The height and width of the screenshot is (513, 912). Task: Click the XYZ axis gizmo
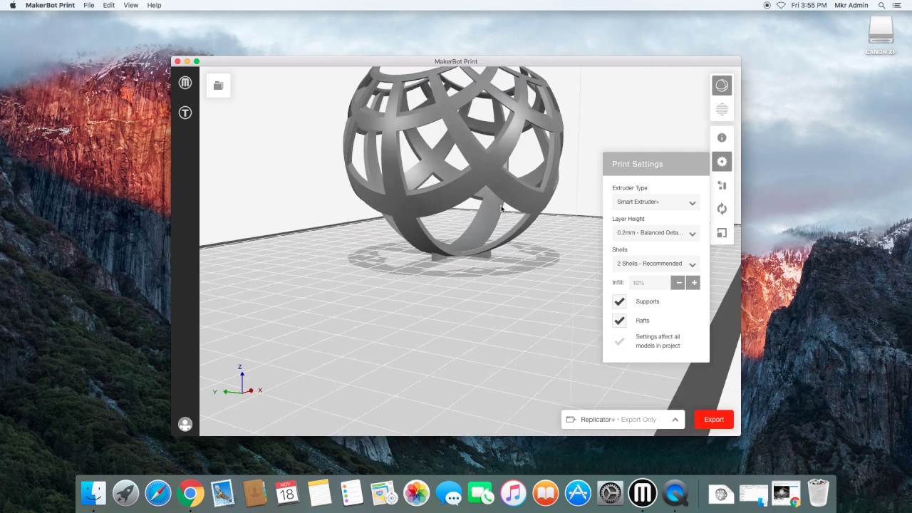[x=239, y=381]
